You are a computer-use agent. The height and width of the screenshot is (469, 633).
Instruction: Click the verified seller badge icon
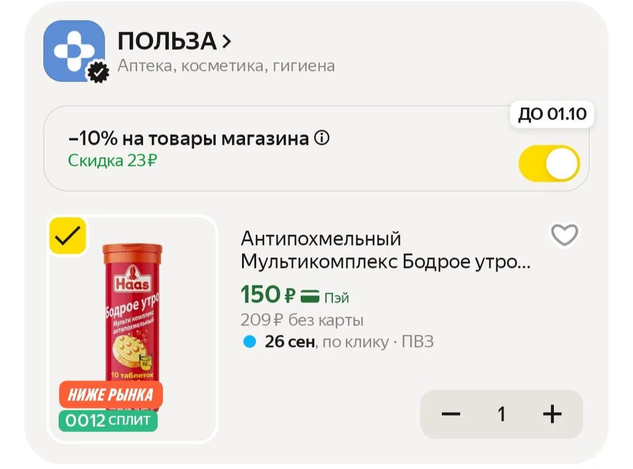[98, 72]
